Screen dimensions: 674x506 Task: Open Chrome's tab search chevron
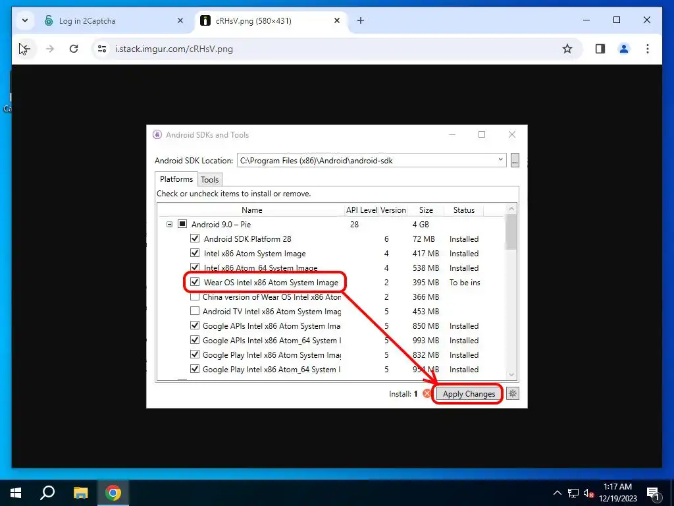(x=25, y=20)
